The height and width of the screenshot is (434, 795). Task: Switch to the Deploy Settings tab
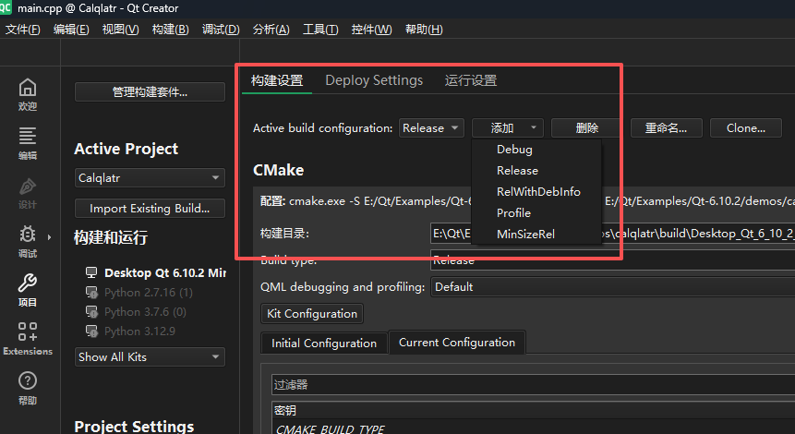pos(374,80)
